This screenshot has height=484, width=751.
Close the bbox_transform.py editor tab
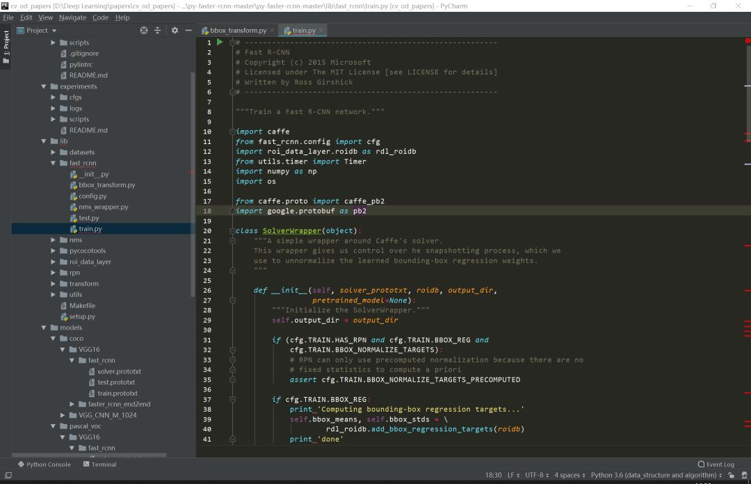[273, 31]
